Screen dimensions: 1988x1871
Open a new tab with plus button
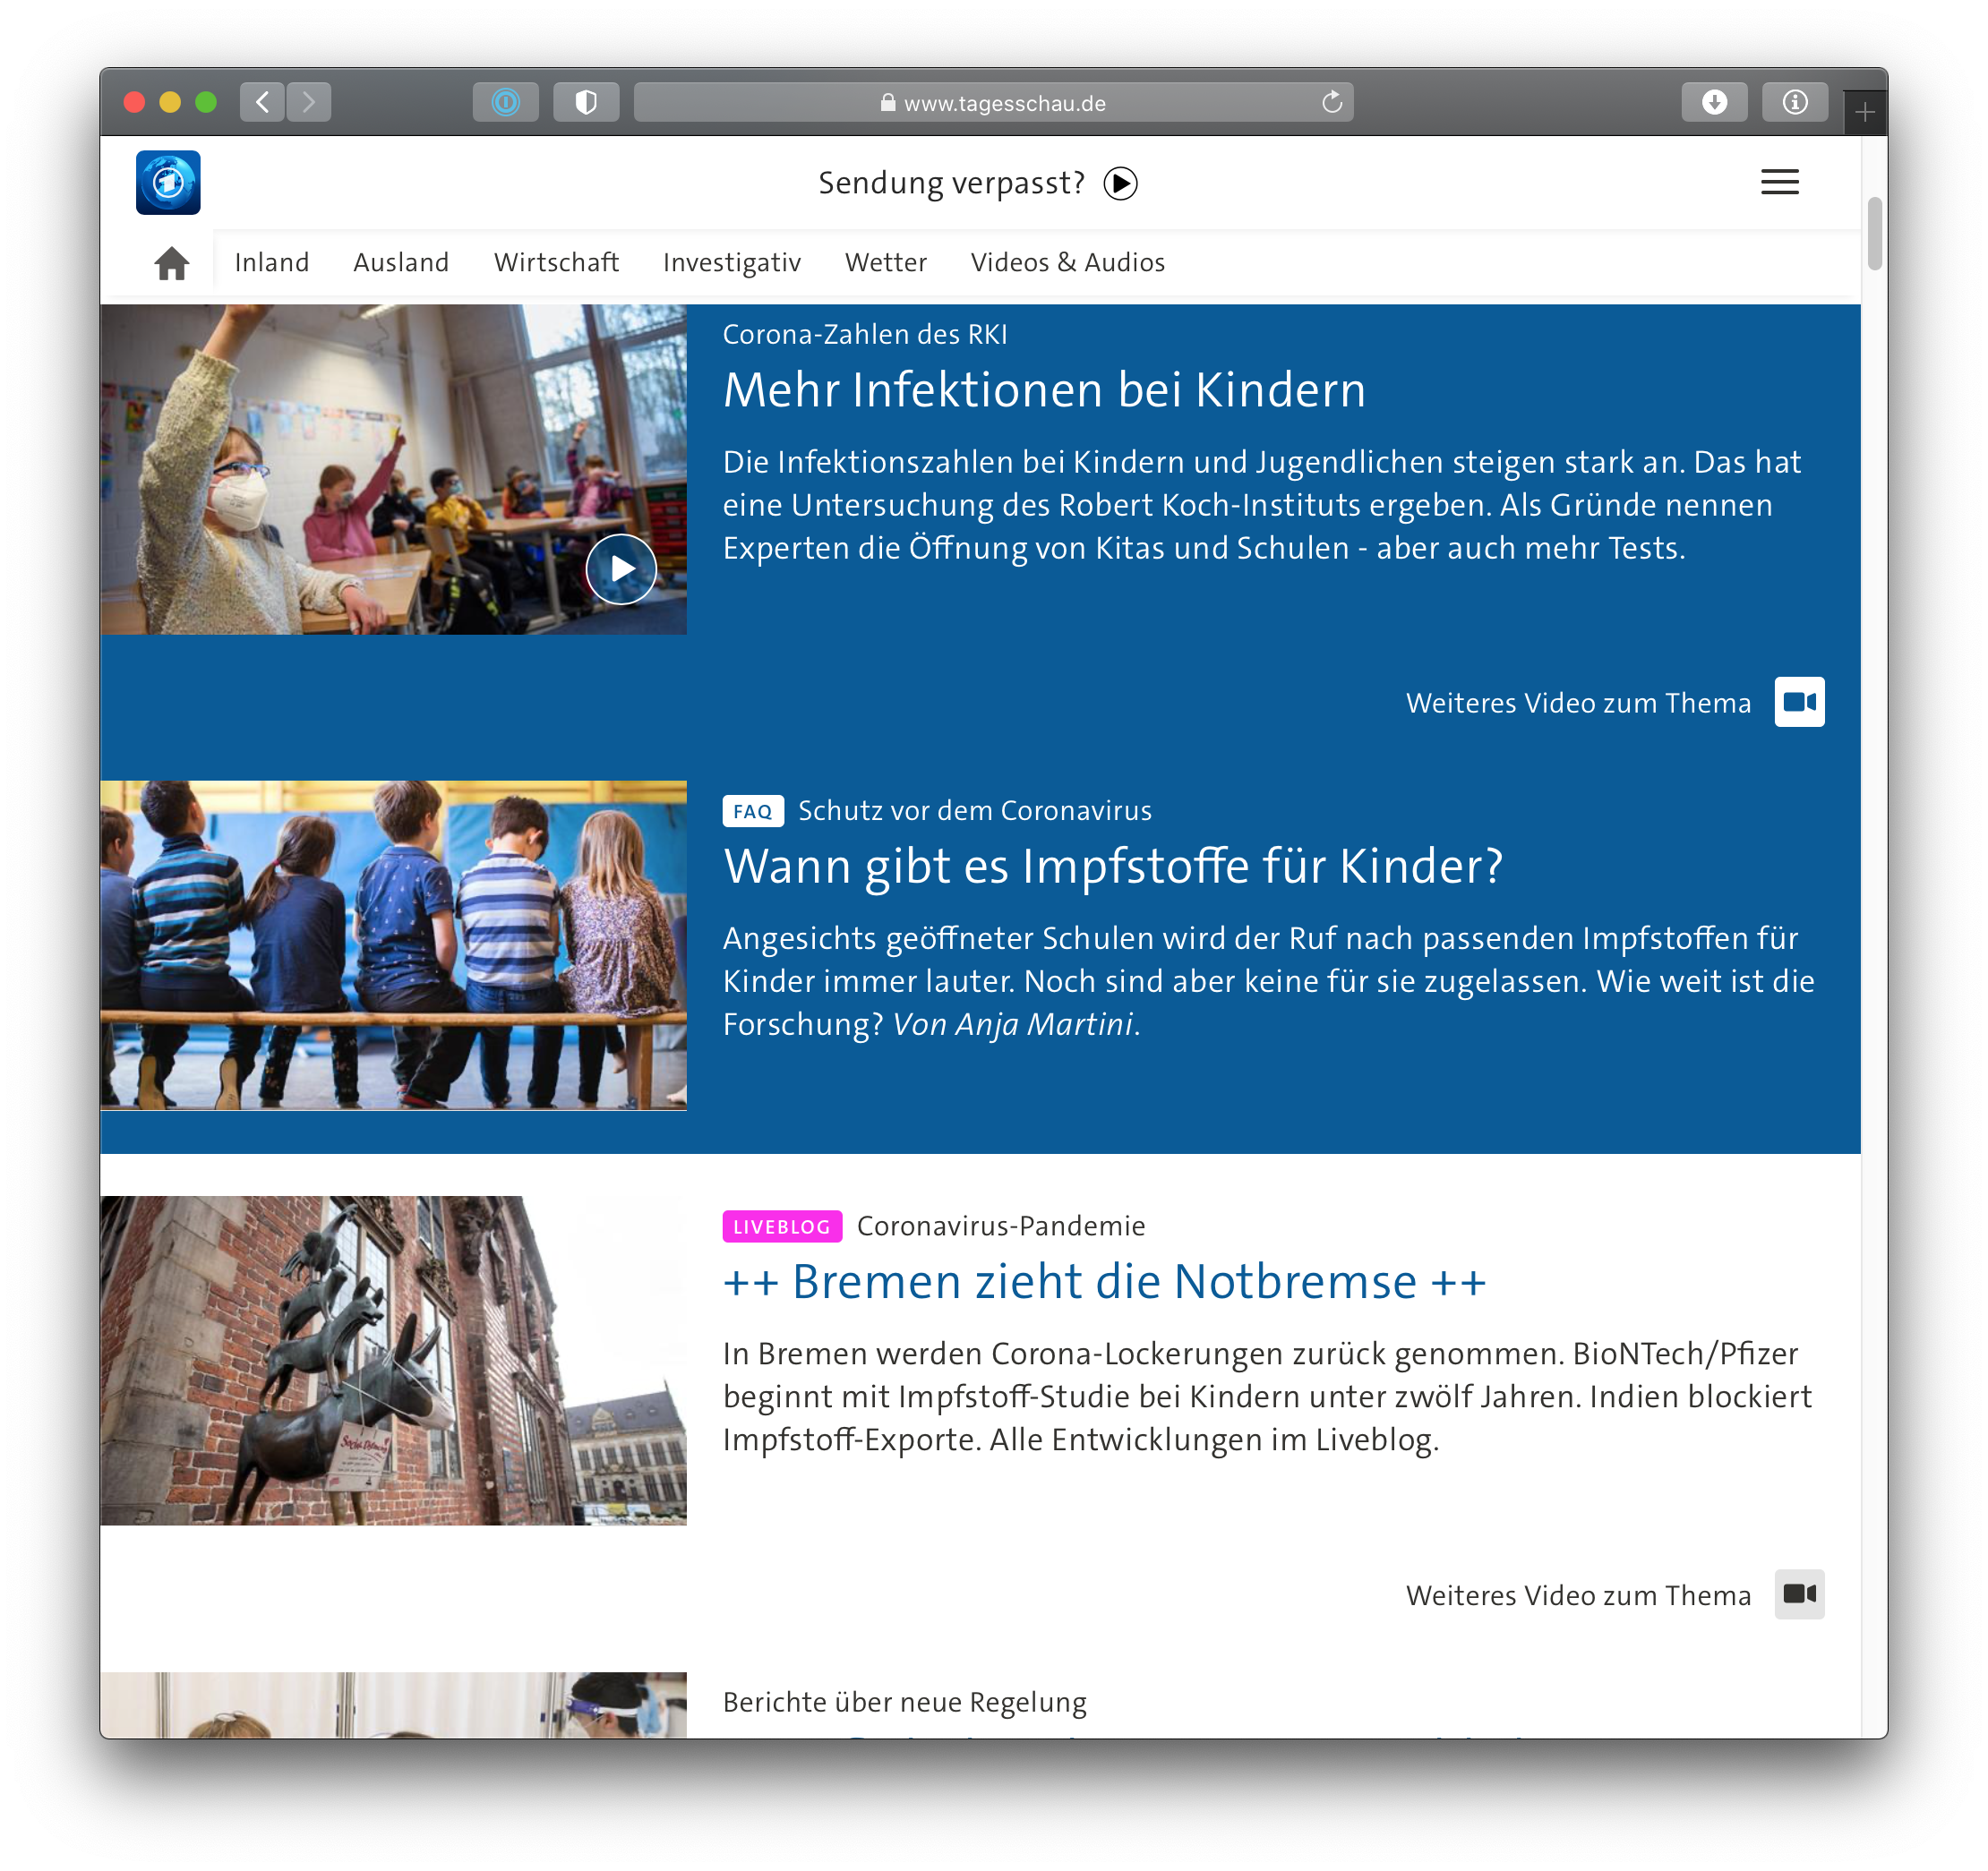tap(1864, 112)
